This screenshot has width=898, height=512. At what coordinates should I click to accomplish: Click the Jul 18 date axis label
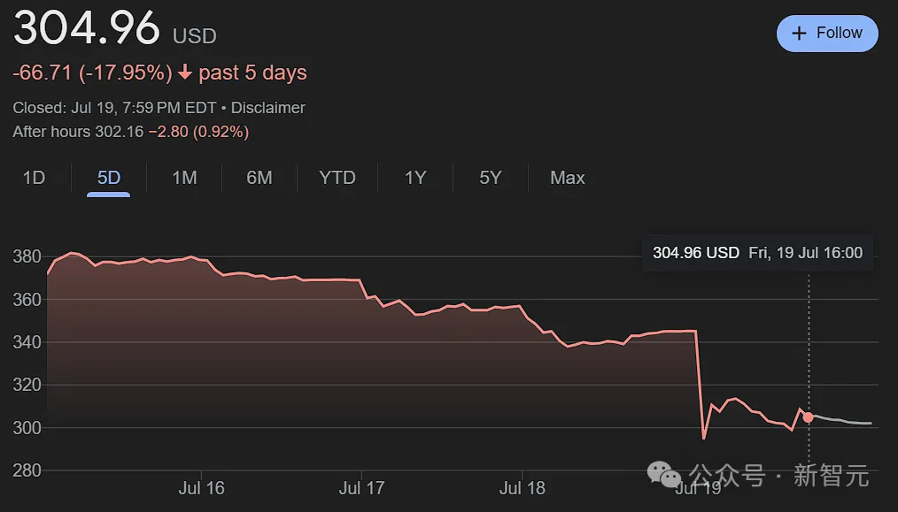pyautogui.click(x=523, y=488)
